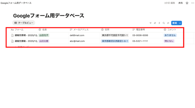
Task: Select the blue 東京都新宿区西新宿2-8-1 tag
Action: tap(115, 41)
